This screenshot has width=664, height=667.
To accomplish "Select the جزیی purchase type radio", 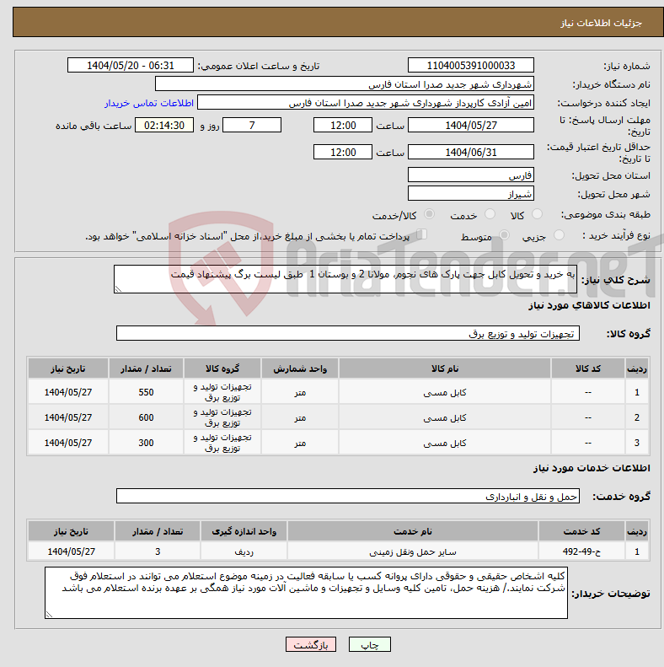I will tap(559, 234).
